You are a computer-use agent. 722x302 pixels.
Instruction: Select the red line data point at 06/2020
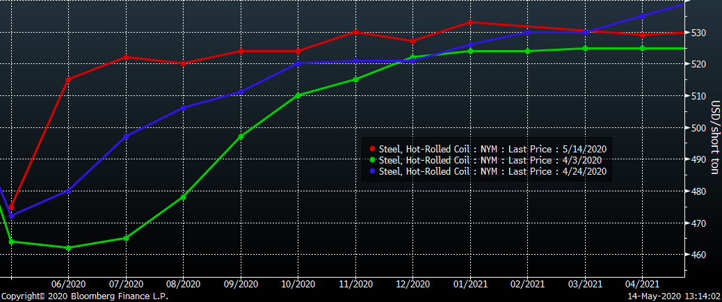click(x=68, y=79)
